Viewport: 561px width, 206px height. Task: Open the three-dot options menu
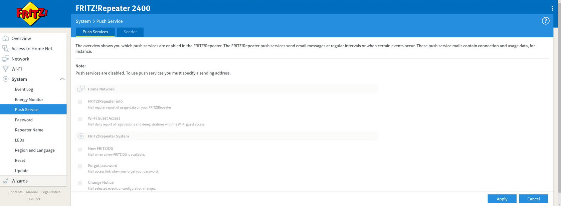click(x=552, y=8)
